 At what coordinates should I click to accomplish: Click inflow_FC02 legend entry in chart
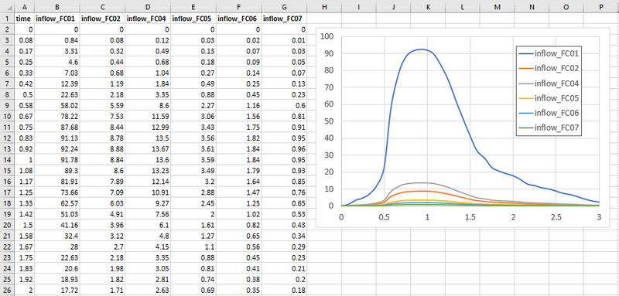549,68
